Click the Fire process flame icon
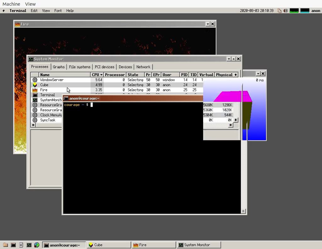Viewport: 322px width, 249px height. 35,90
